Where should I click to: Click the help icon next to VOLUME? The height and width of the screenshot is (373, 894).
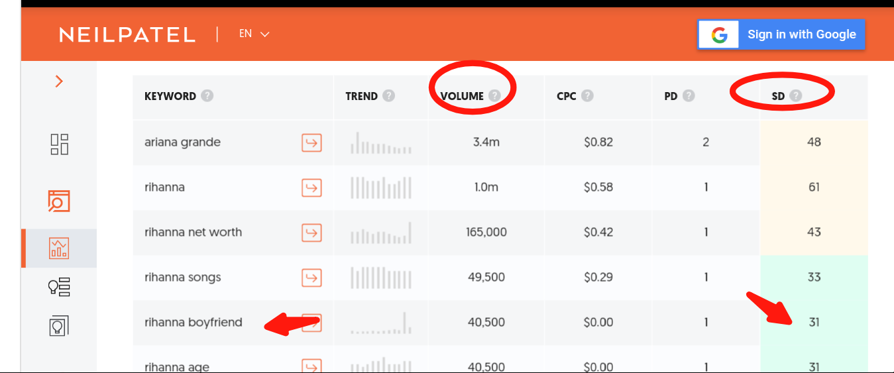click(494, 96)
